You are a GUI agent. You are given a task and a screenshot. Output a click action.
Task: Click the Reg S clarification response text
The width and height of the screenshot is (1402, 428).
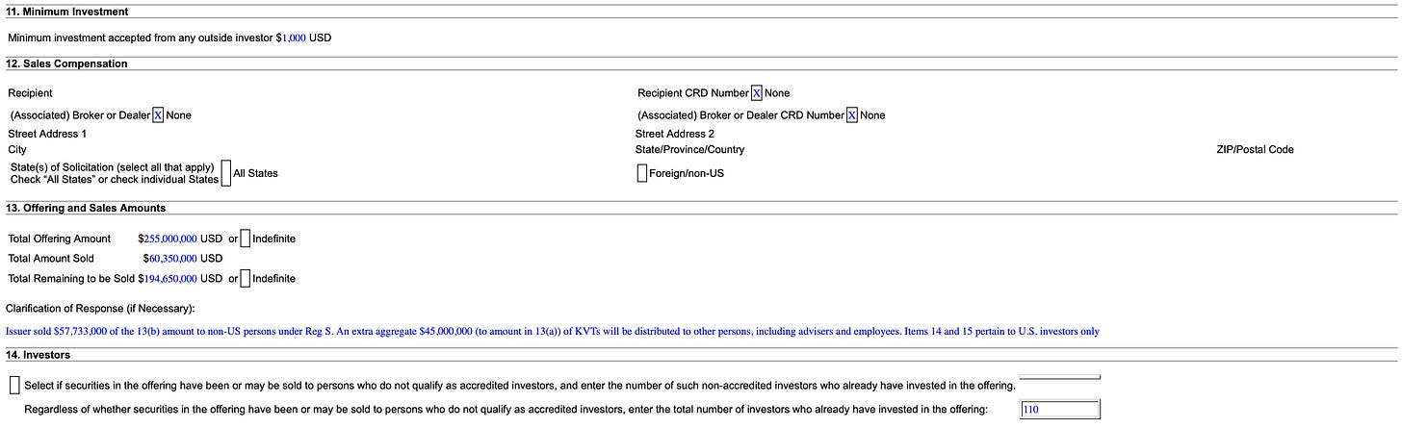pos(553,332)
